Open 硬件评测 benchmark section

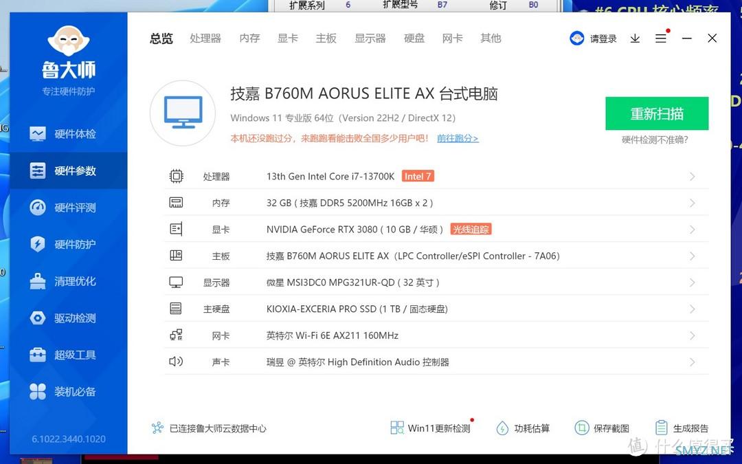(68, 208)
